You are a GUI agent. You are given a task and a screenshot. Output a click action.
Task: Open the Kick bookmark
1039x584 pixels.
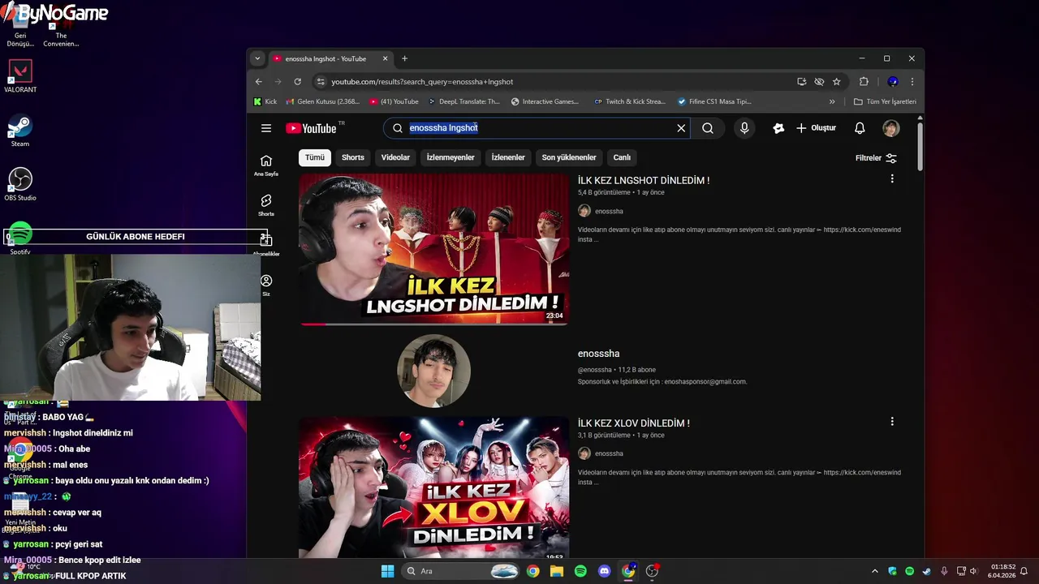(x=265, y=101)
